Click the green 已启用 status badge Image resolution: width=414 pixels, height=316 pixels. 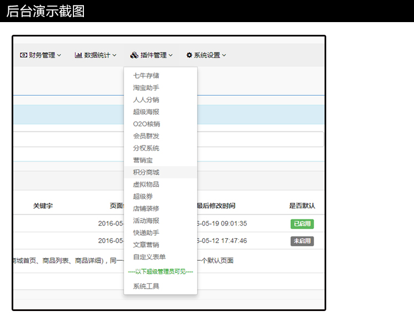302,224
